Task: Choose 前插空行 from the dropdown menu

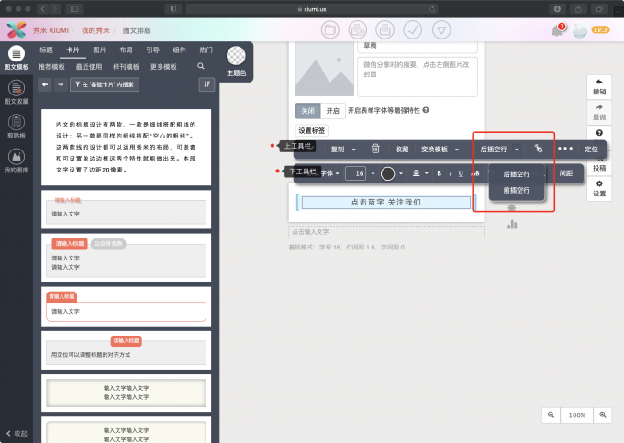Action: (516, 191)
